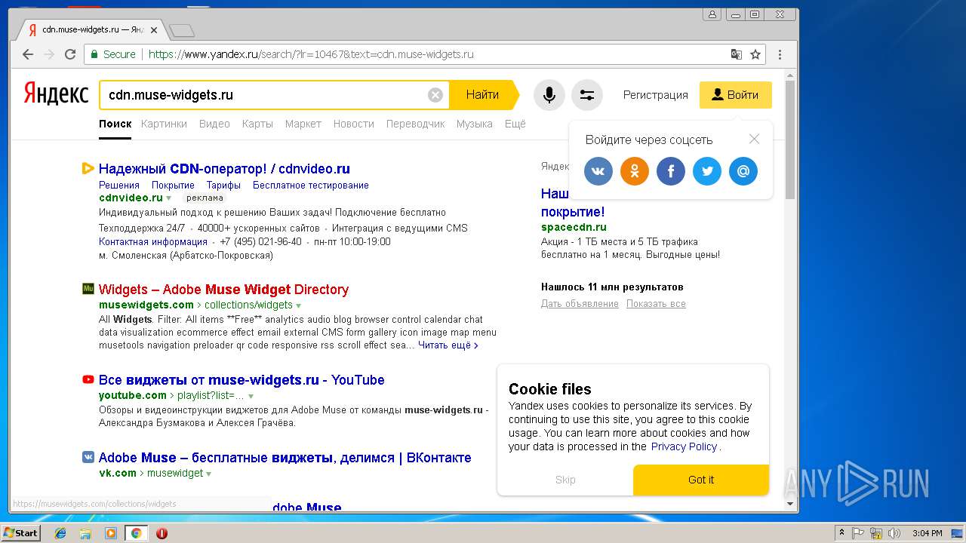Expand snippet with Читать ещё
The height and width of the screenshot is (543, 966).
448,345
